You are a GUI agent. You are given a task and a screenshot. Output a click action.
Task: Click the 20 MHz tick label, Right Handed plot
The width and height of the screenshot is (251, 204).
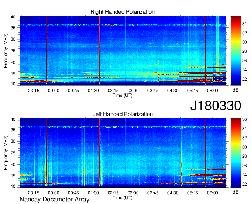(13, 62)
